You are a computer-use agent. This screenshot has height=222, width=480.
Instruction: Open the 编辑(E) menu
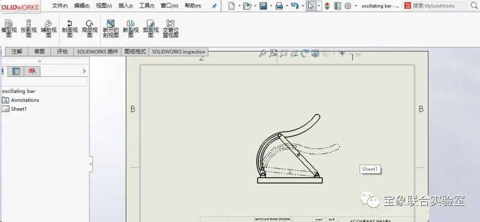[x=82, y=6]
